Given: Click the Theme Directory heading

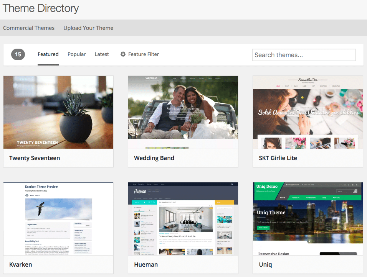Looking at the screenshot, I should click(40, 8).
